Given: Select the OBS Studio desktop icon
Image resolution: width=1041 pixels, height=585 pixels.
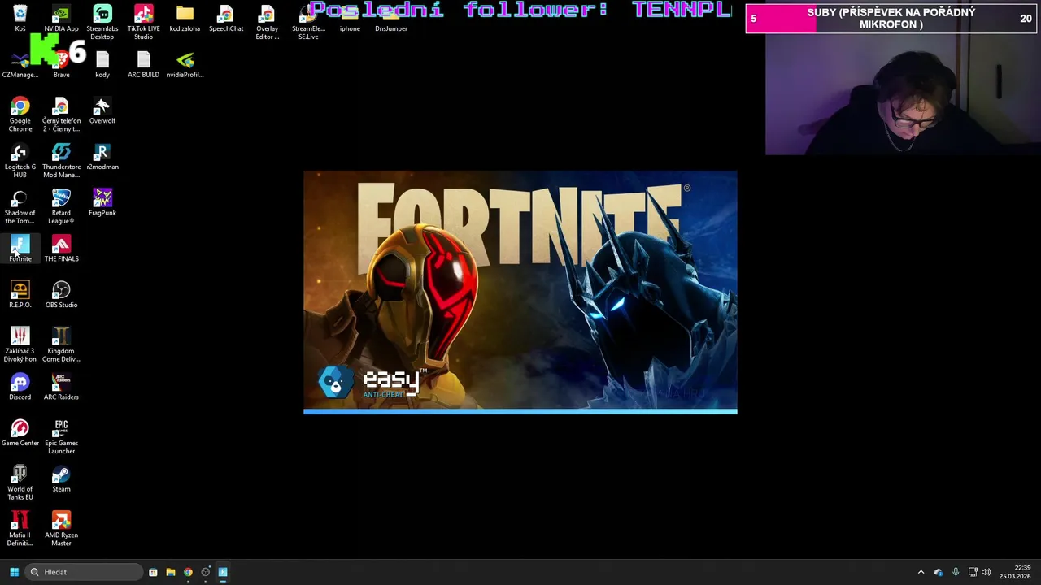Looking at the screenshot, I should click(x=61, y=295).
